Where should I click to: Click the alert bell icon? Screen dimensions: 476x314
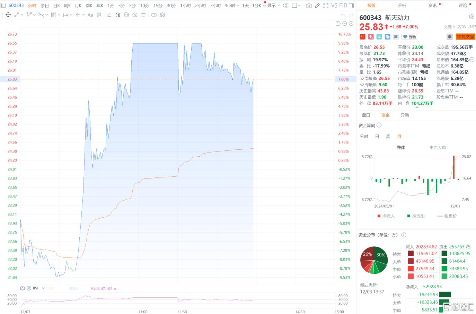(x=449, y=37)
